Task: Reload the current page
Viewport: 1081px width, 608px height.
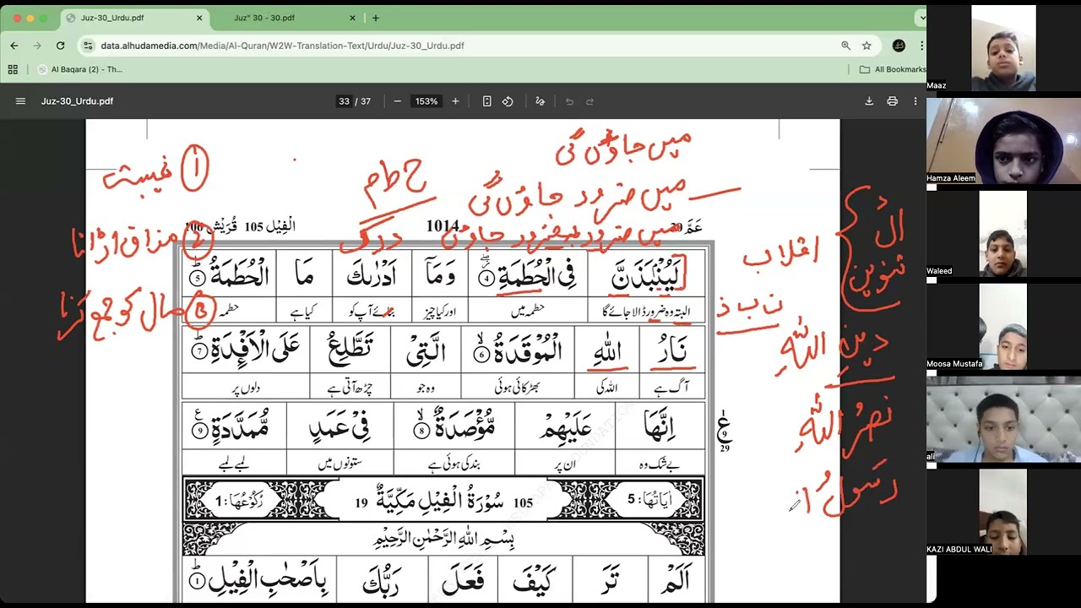Action: 60,46
